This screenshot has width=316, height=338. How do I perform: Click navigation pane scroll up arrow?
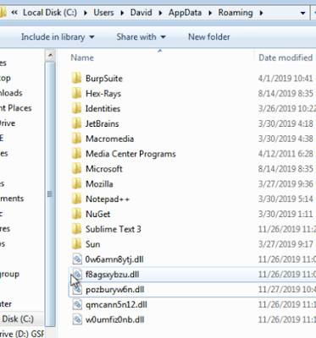[x=50, y=55]
